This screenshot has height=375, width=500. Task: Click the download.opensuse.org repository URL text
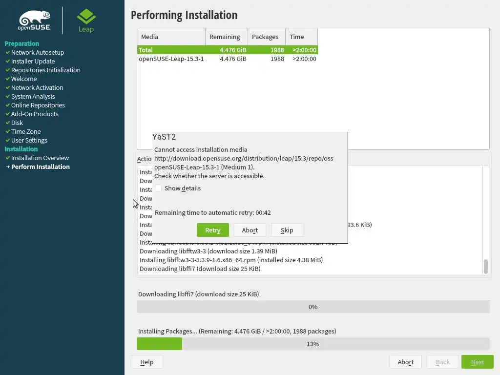244,159
